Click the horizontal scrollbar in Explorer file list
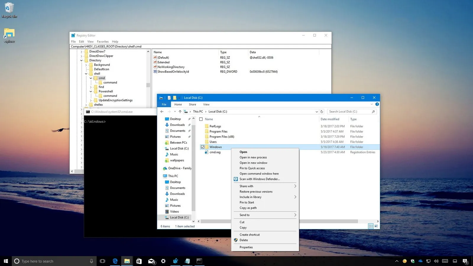Image resolution: width=473 pixels, height=266 pixels. pos(279,221)
